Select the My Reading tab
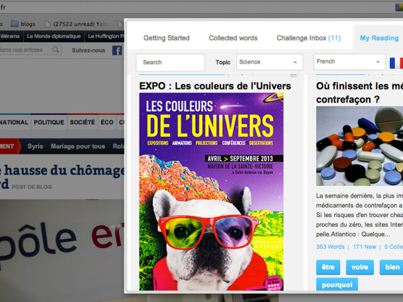This screenshot has width=403, height=302. pyautogui.click(x=379, y=38)
